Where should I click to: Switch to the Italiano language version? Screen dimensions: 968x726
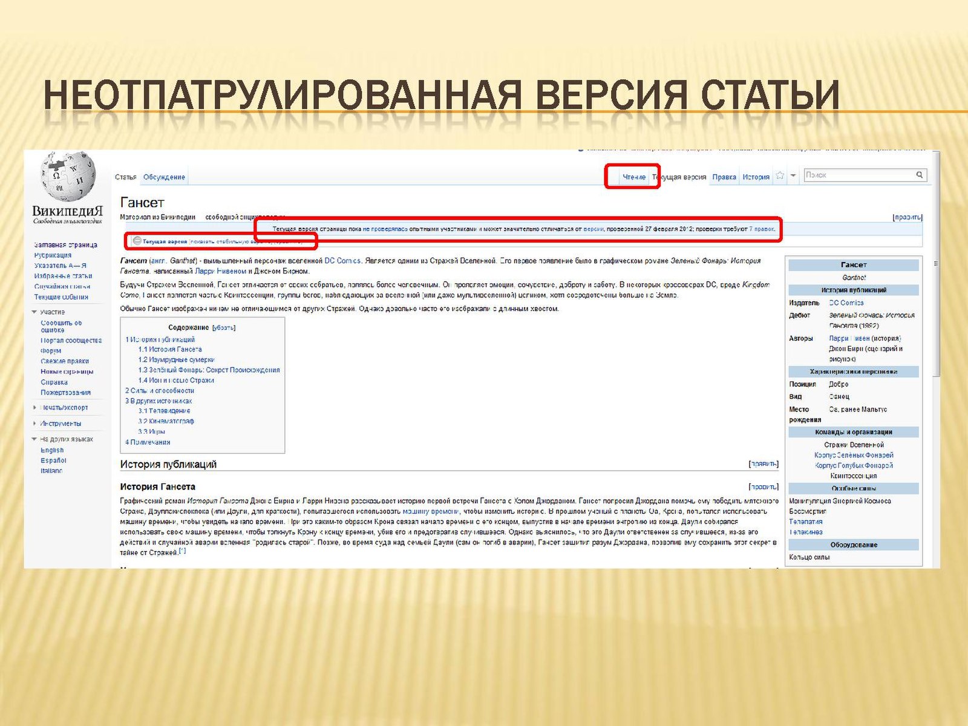click(51, 471)
